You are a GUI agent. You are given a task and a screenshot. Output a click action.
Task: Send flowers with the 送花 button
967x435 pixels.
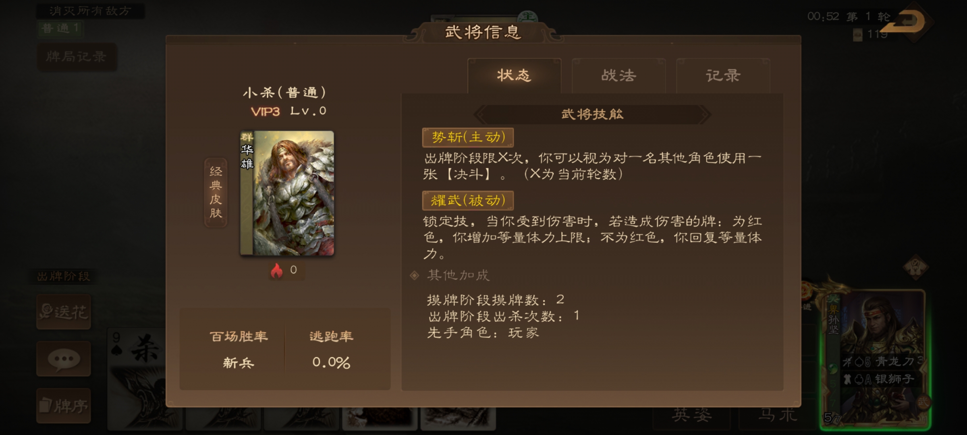tap(64, 312)
